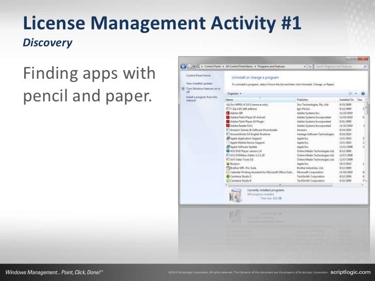Select Apple Mobile Device Support icon

click(228, 143)
